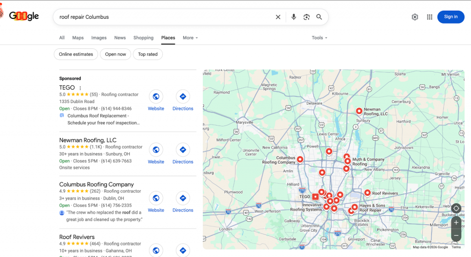Viewport: 471px width, 257px height.
Task: Click the Sign in button
Action: click(451, 17)
